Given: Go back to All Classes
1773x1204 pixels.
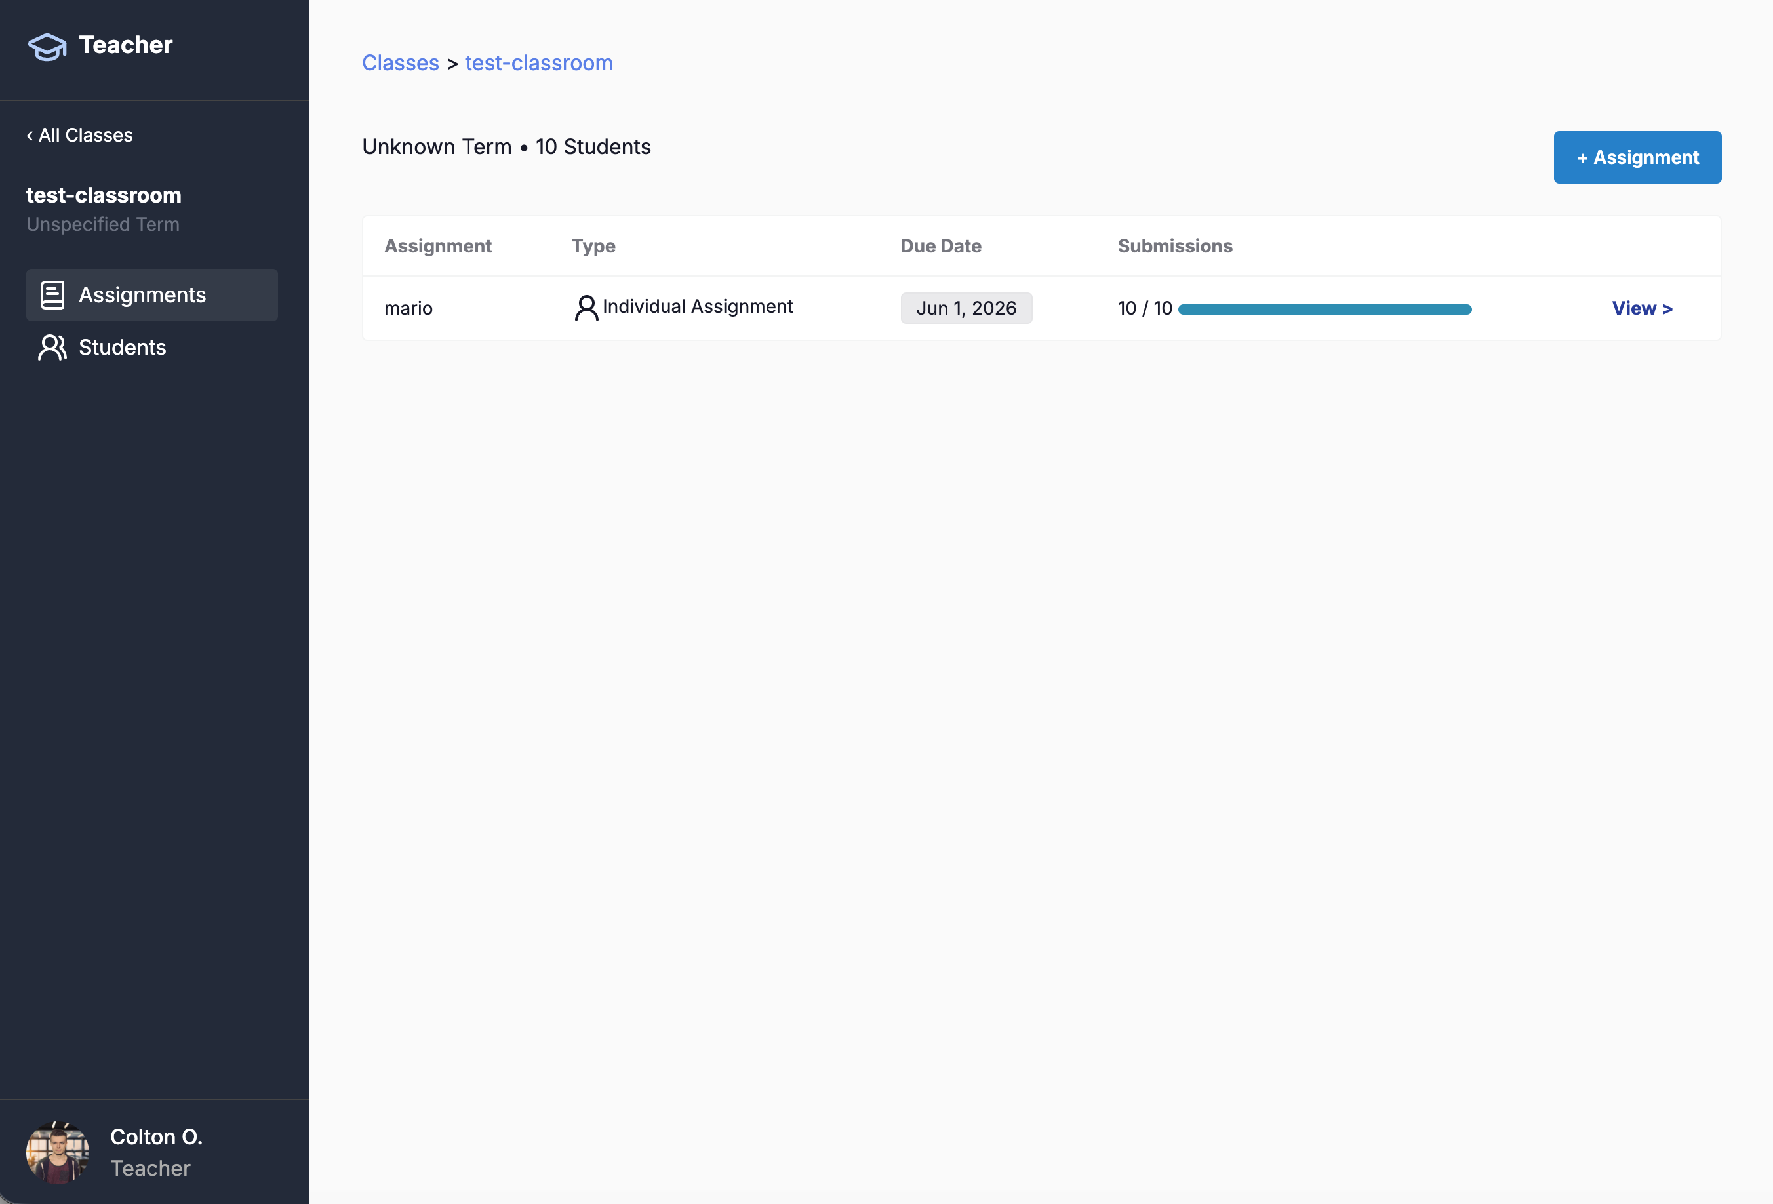Looking at the screenshot, I should pos(79,135).
